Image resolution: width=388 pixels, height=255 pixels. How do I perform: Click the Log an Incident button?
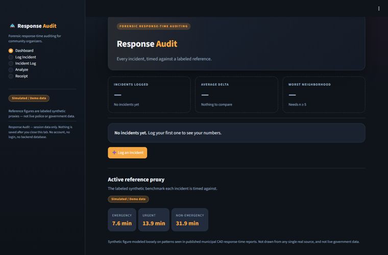(x=128, y=152)
